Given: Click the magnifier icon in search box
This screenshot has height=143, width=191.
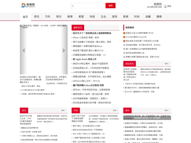Looking at the screenshot, I should (x=73, y=6).
